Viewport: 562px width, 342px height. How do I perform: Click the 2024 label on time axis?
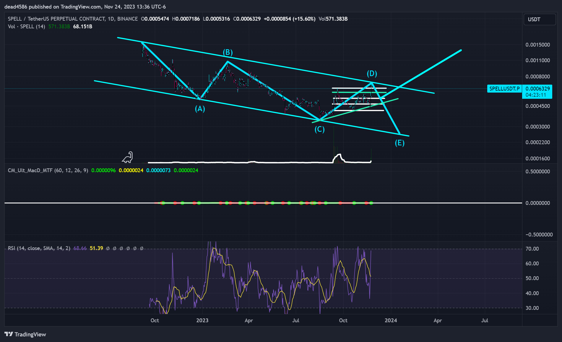pos(391,320)
